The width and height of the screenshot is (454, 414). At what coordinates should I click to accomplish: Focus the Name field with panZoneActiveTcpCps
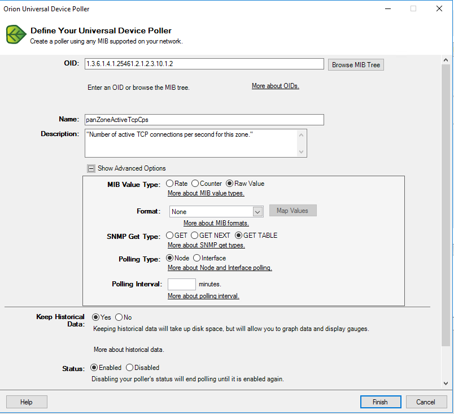[204, 120]
